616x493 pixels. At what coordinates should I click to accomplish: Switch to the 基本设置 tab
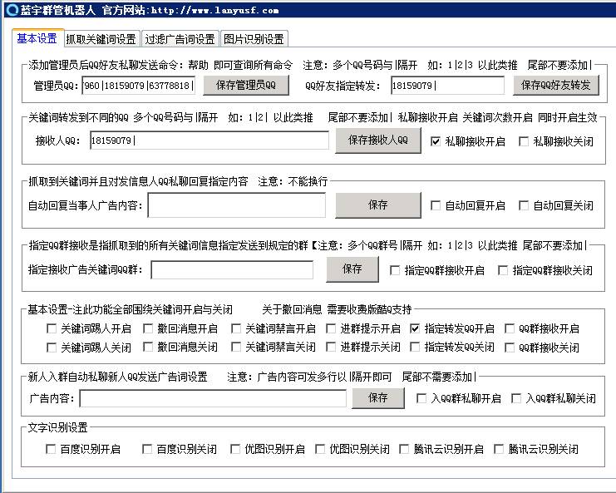[37, 39]
